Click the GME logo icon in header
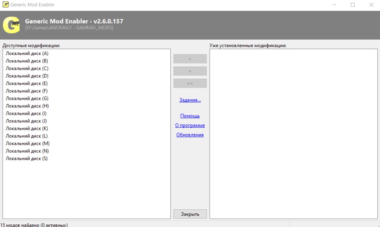Image resolution: width=380 pixels, height=227 pixels. [x=11, y=25]
